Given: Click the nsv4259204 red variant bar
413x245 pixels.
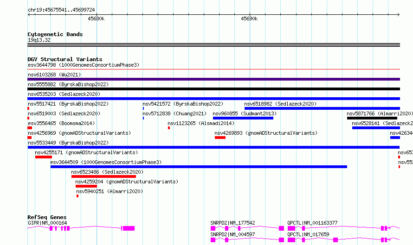Looking at the screenshot, I should (86, 186).
